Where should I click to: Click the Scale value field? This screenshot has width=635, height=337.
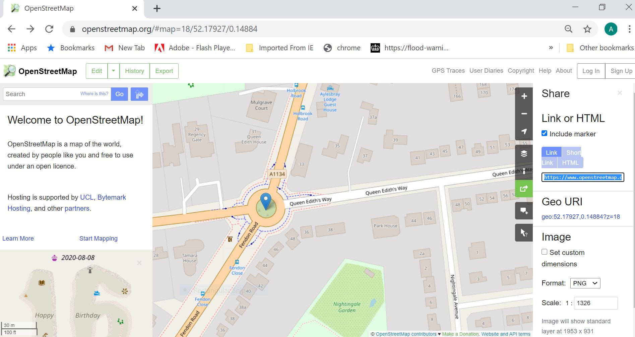596,303
